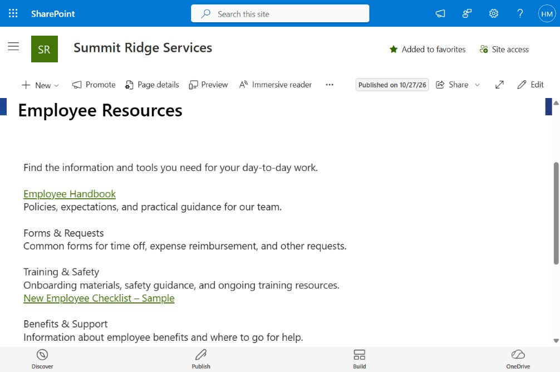
Task: Open the people connections icon in header
Action: pyautogui.click(x=467, y=13)
